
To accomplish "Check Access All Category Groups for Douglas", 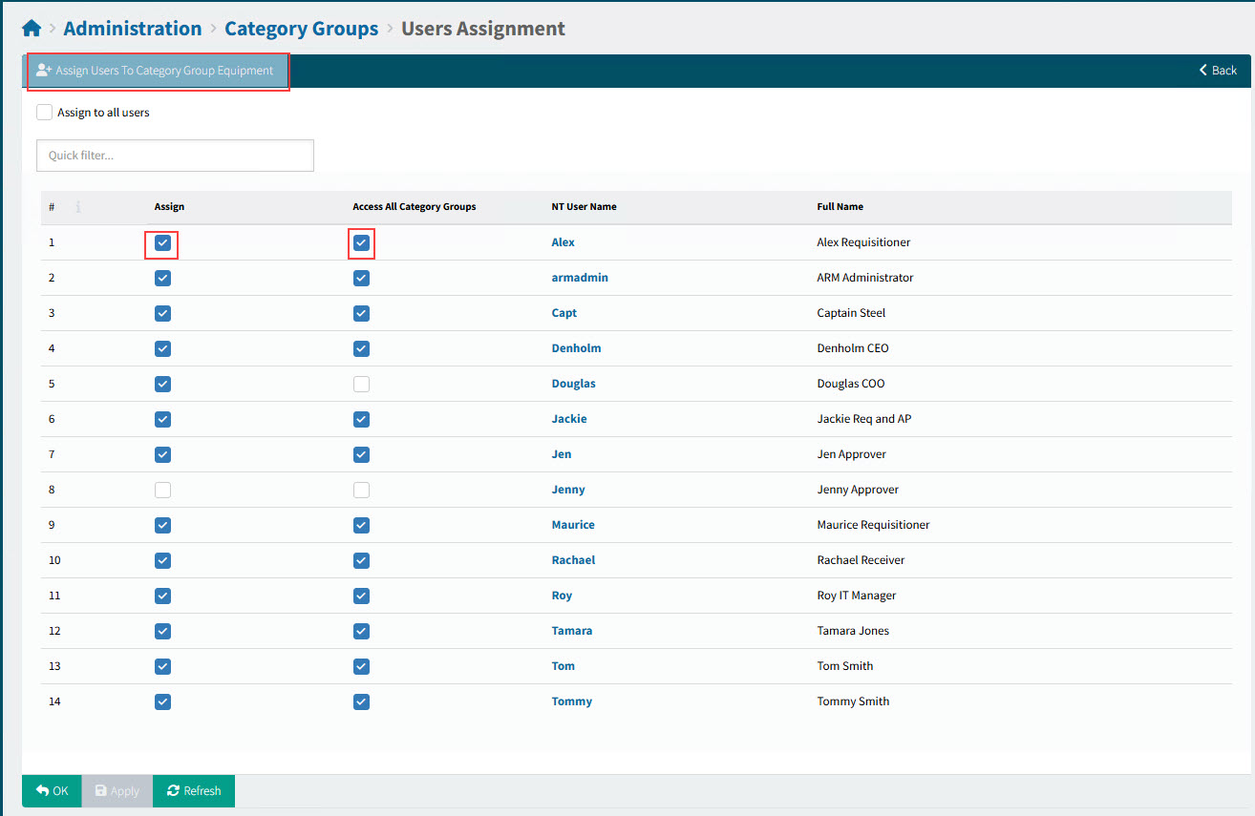I will pyautogui.click(x=361, y=385).
